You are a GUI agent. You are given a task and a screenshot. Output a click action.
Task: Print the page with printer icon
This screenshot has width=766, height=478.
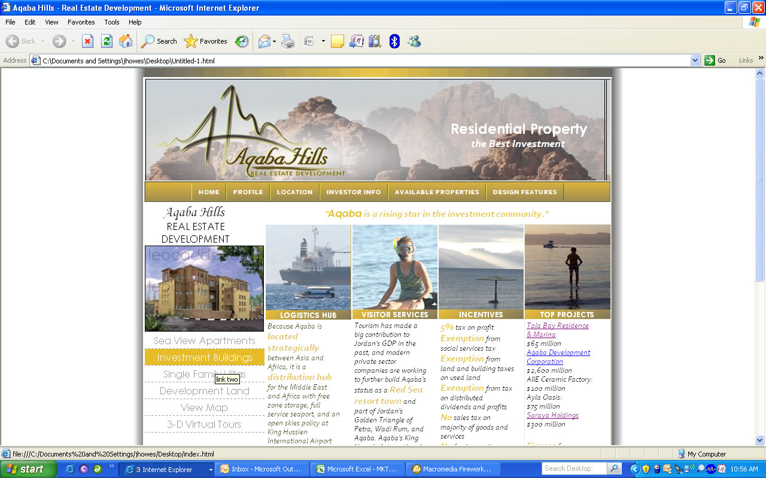point(288,41)
